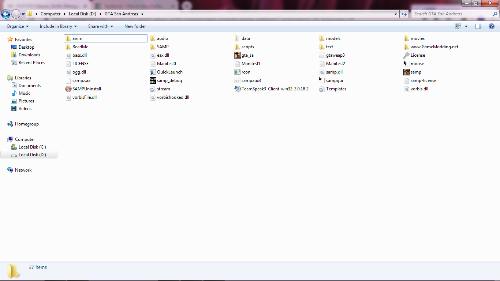
Task: Open the www.GameModding.net folder icon
Action: click(x=407, y=47)
